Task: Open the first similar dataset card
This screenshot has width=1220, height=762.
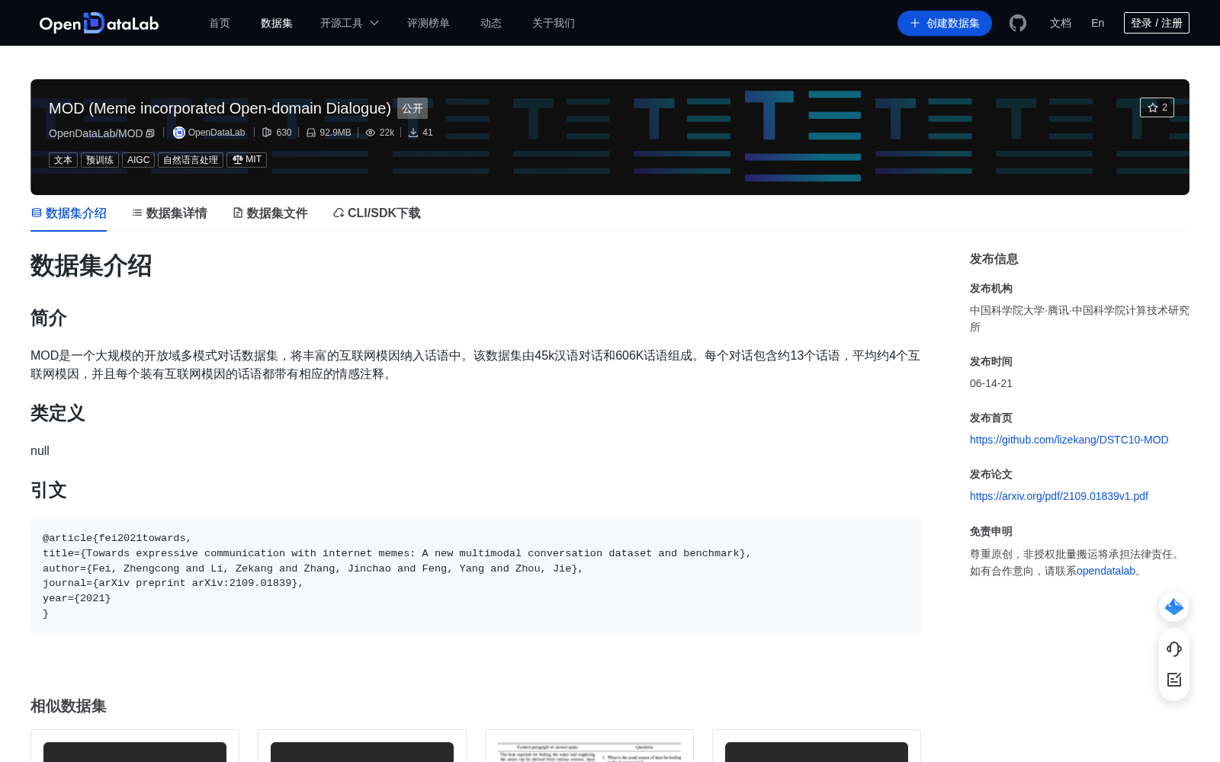Action: 135,746
